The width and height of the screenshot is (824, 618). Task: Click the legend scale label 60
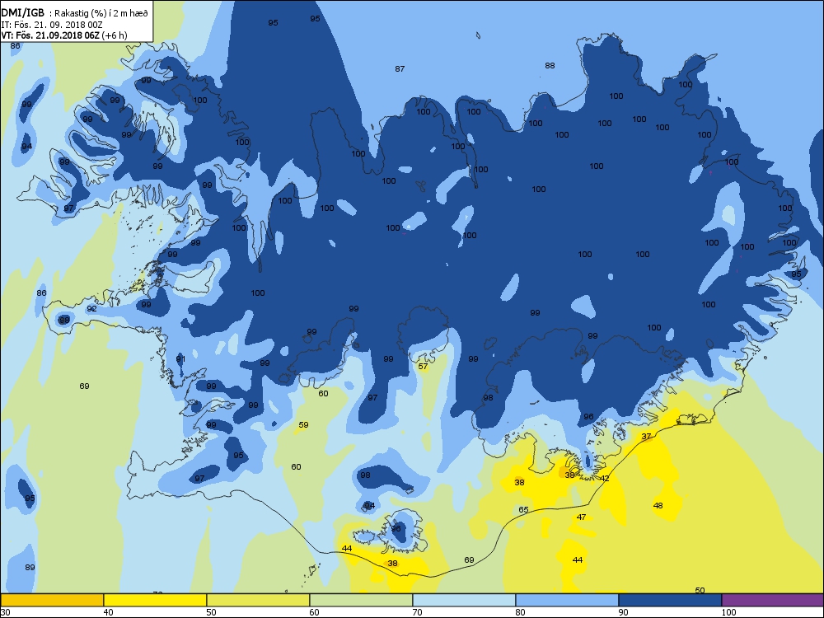(x=314, y=612)
